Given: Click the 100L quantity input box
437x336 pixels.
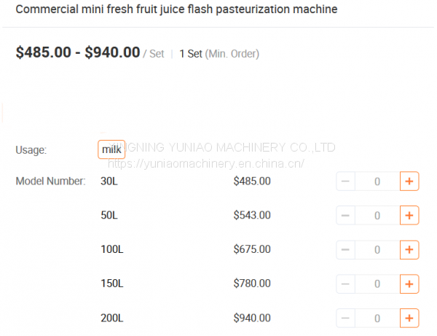Looking at the screenshot, I should [x=377, y=250].
